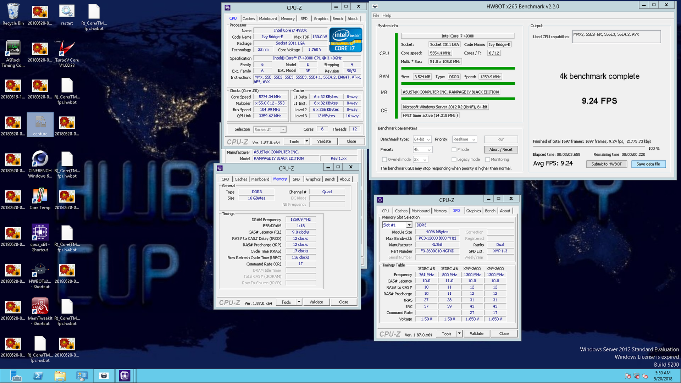The height and width of the screenshot is (383, 681).
Task: Expand Tools dropdown arrow in SPD window
Action: click(x=459, y=333)
